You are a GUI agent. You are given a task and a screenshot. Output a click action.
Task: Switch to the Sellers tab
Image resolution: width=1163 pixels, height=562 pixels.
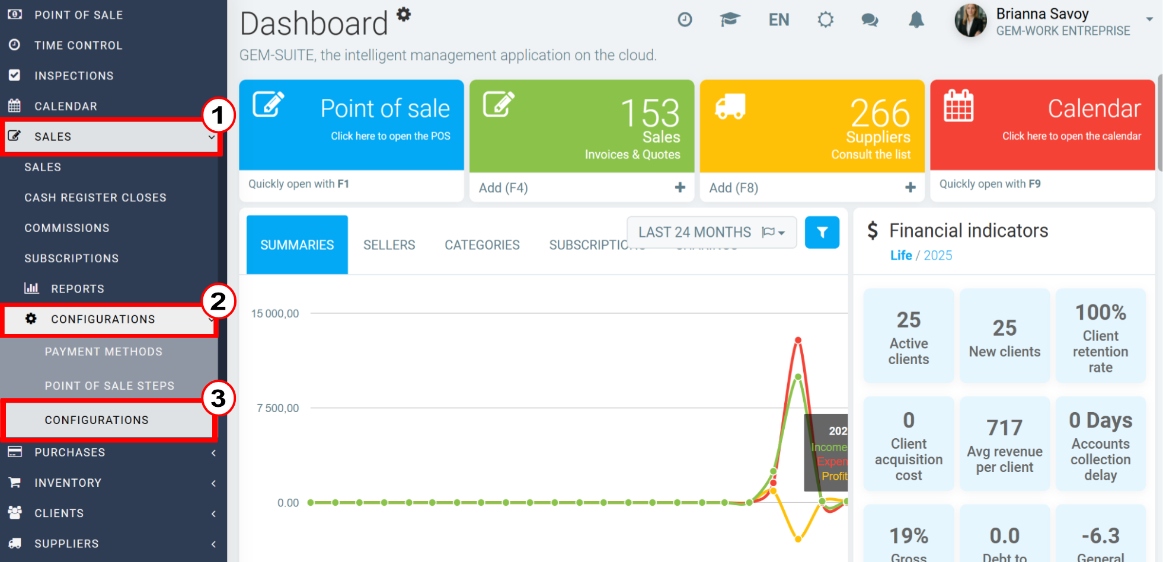(x=389, y=245)
